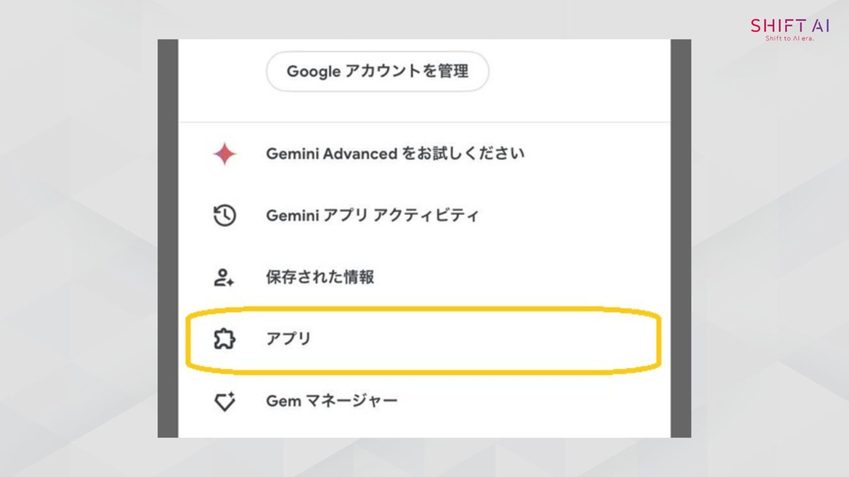Screen dimensions: 849x477
Task: Select the Gemini Advanced sparkle icon
Action: (225, 154)
